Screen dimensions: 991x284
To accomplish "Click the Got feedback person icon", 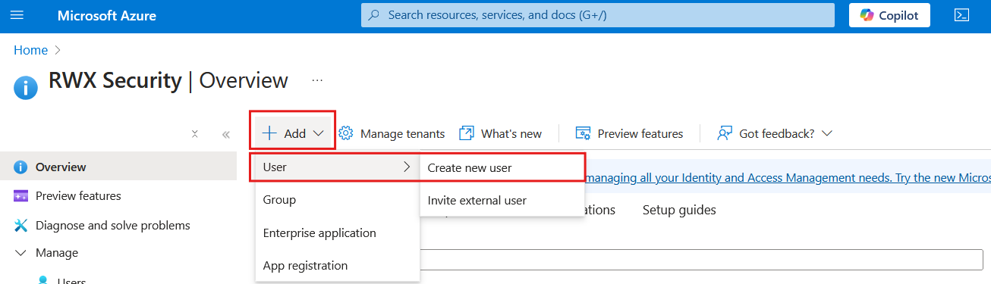I will point(725,133).
